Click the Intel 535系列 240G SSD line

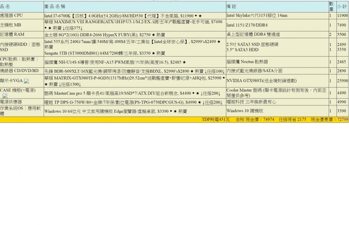[132, 44]
